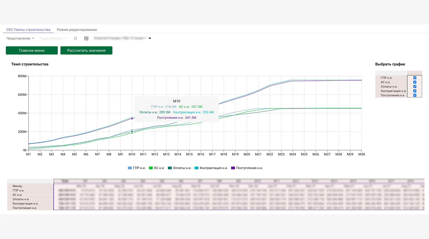Click the green КС н.и. legend marker
This screenshot has height=239, width=429.
pyautogui.click(x=151, y=168)
